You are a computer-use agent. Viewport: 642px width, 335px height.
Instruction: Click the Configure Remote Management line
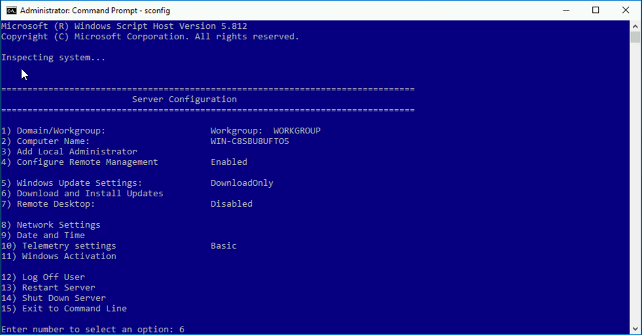click(x=79, y=162)
